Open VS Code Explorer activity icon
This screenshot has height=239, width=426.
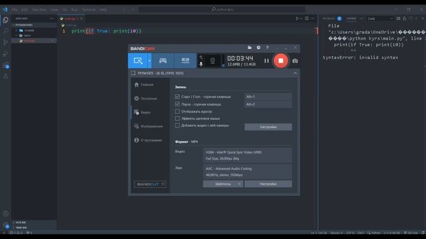pyautogui.click(x=5, y=20)
